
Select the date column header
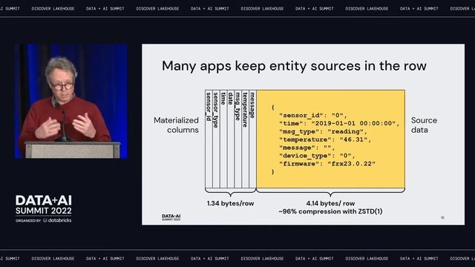[x=230, y=99]
